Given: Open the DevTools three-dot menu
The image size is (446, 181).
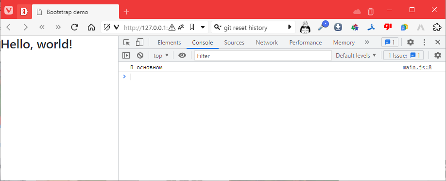Looking at the screenshot, I should (x=425, y=43).
